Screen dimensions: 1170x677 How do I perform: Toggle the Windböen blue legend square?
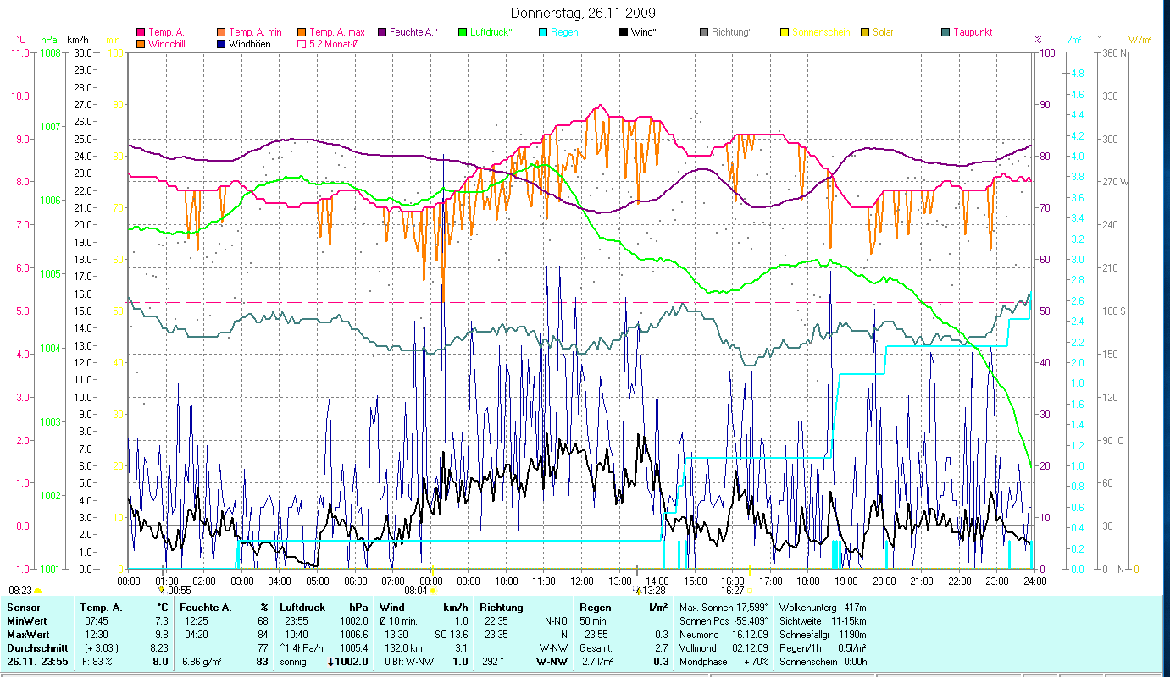[x=221, y=43]
